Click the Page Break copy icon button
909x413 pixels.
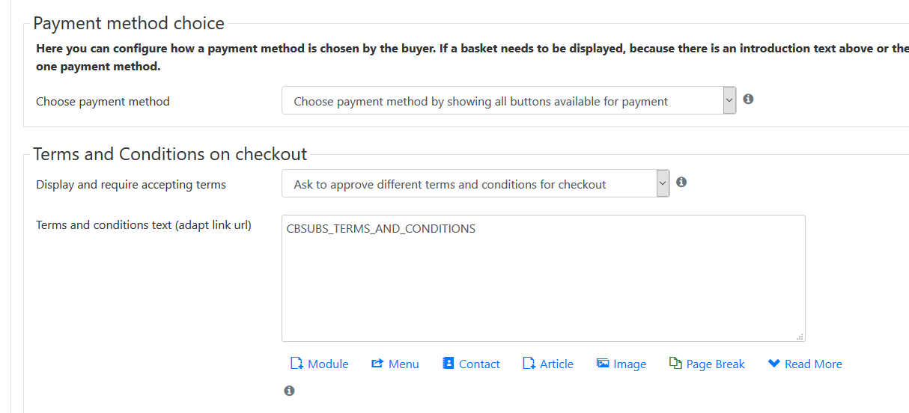tap(675, 364)
